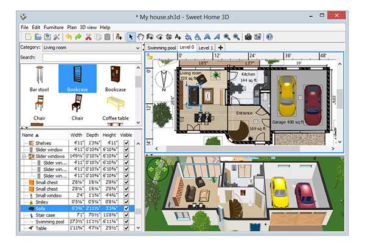Click the Width column header
This screenshot has width=365, height=243.
tap(76, 135)
